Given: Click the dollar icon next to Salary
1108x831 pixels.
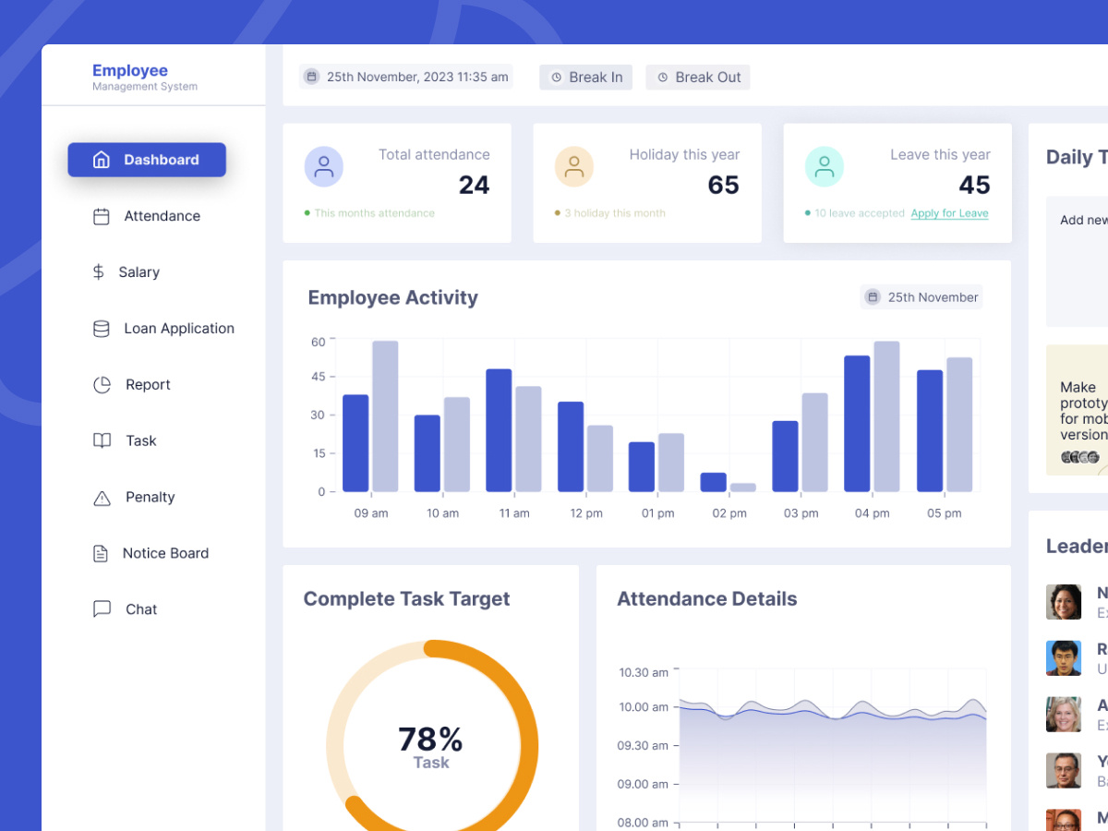Looking at the screenshot, I should pos(99,271).
